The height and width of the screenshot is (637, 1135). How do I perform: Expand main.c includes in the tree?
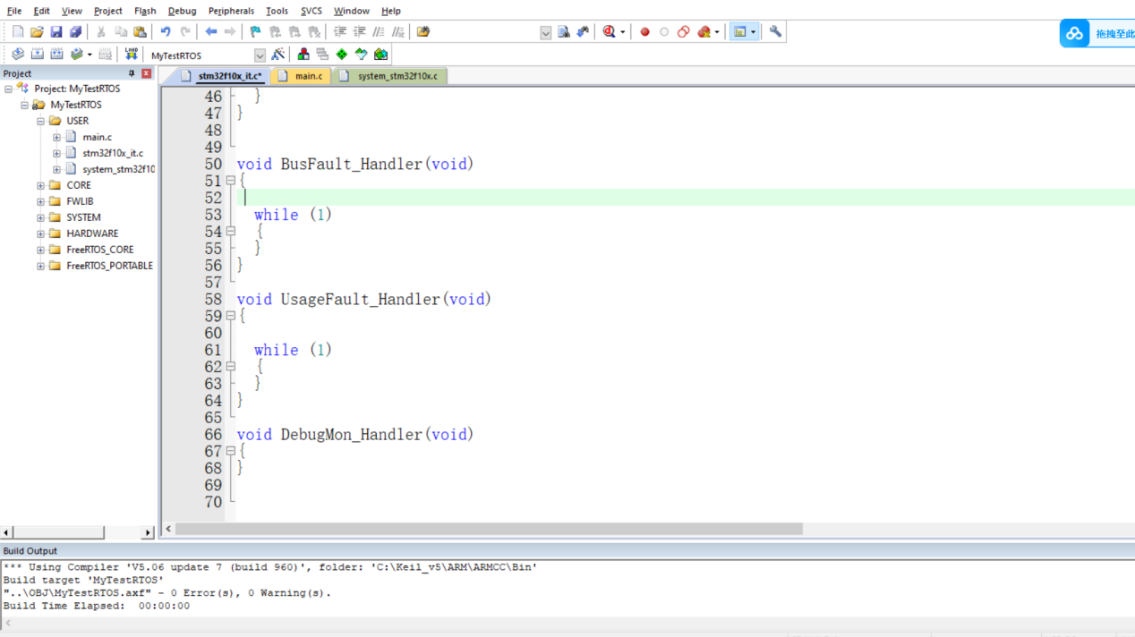click(x=56, y=137)
